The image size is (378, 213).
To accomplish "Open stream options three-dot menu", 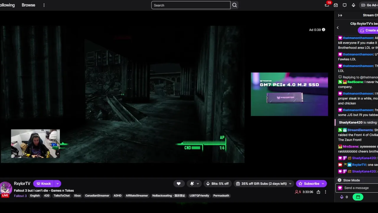I will pos(325,192).
